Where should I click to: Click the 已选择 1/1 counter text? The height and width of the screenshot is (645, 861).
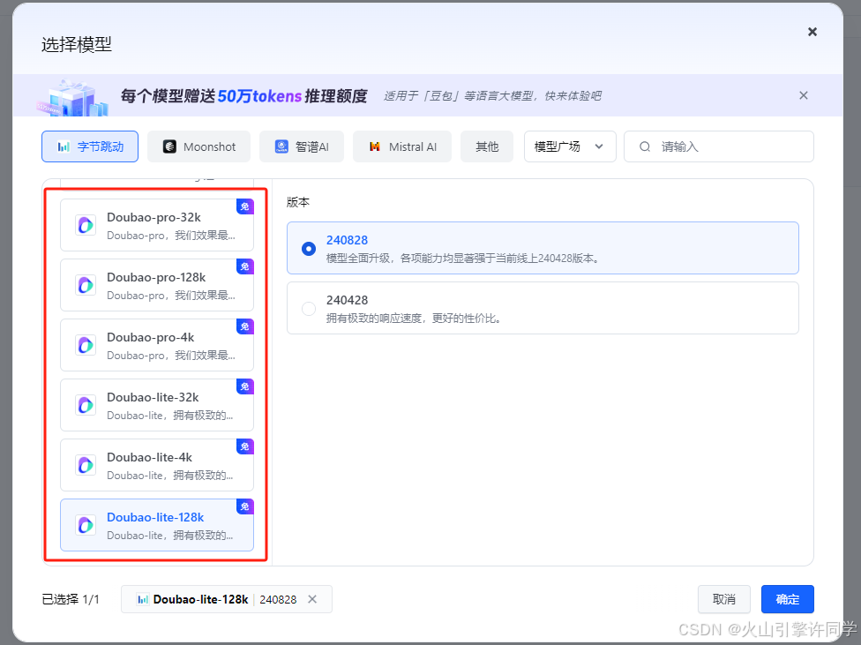tap(71, 599)
